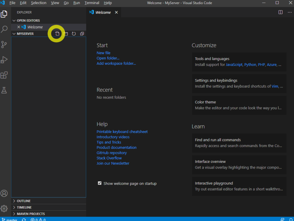Refresh the MYSERVER explorer
This screenshot has height=221, width=294.
74,34
